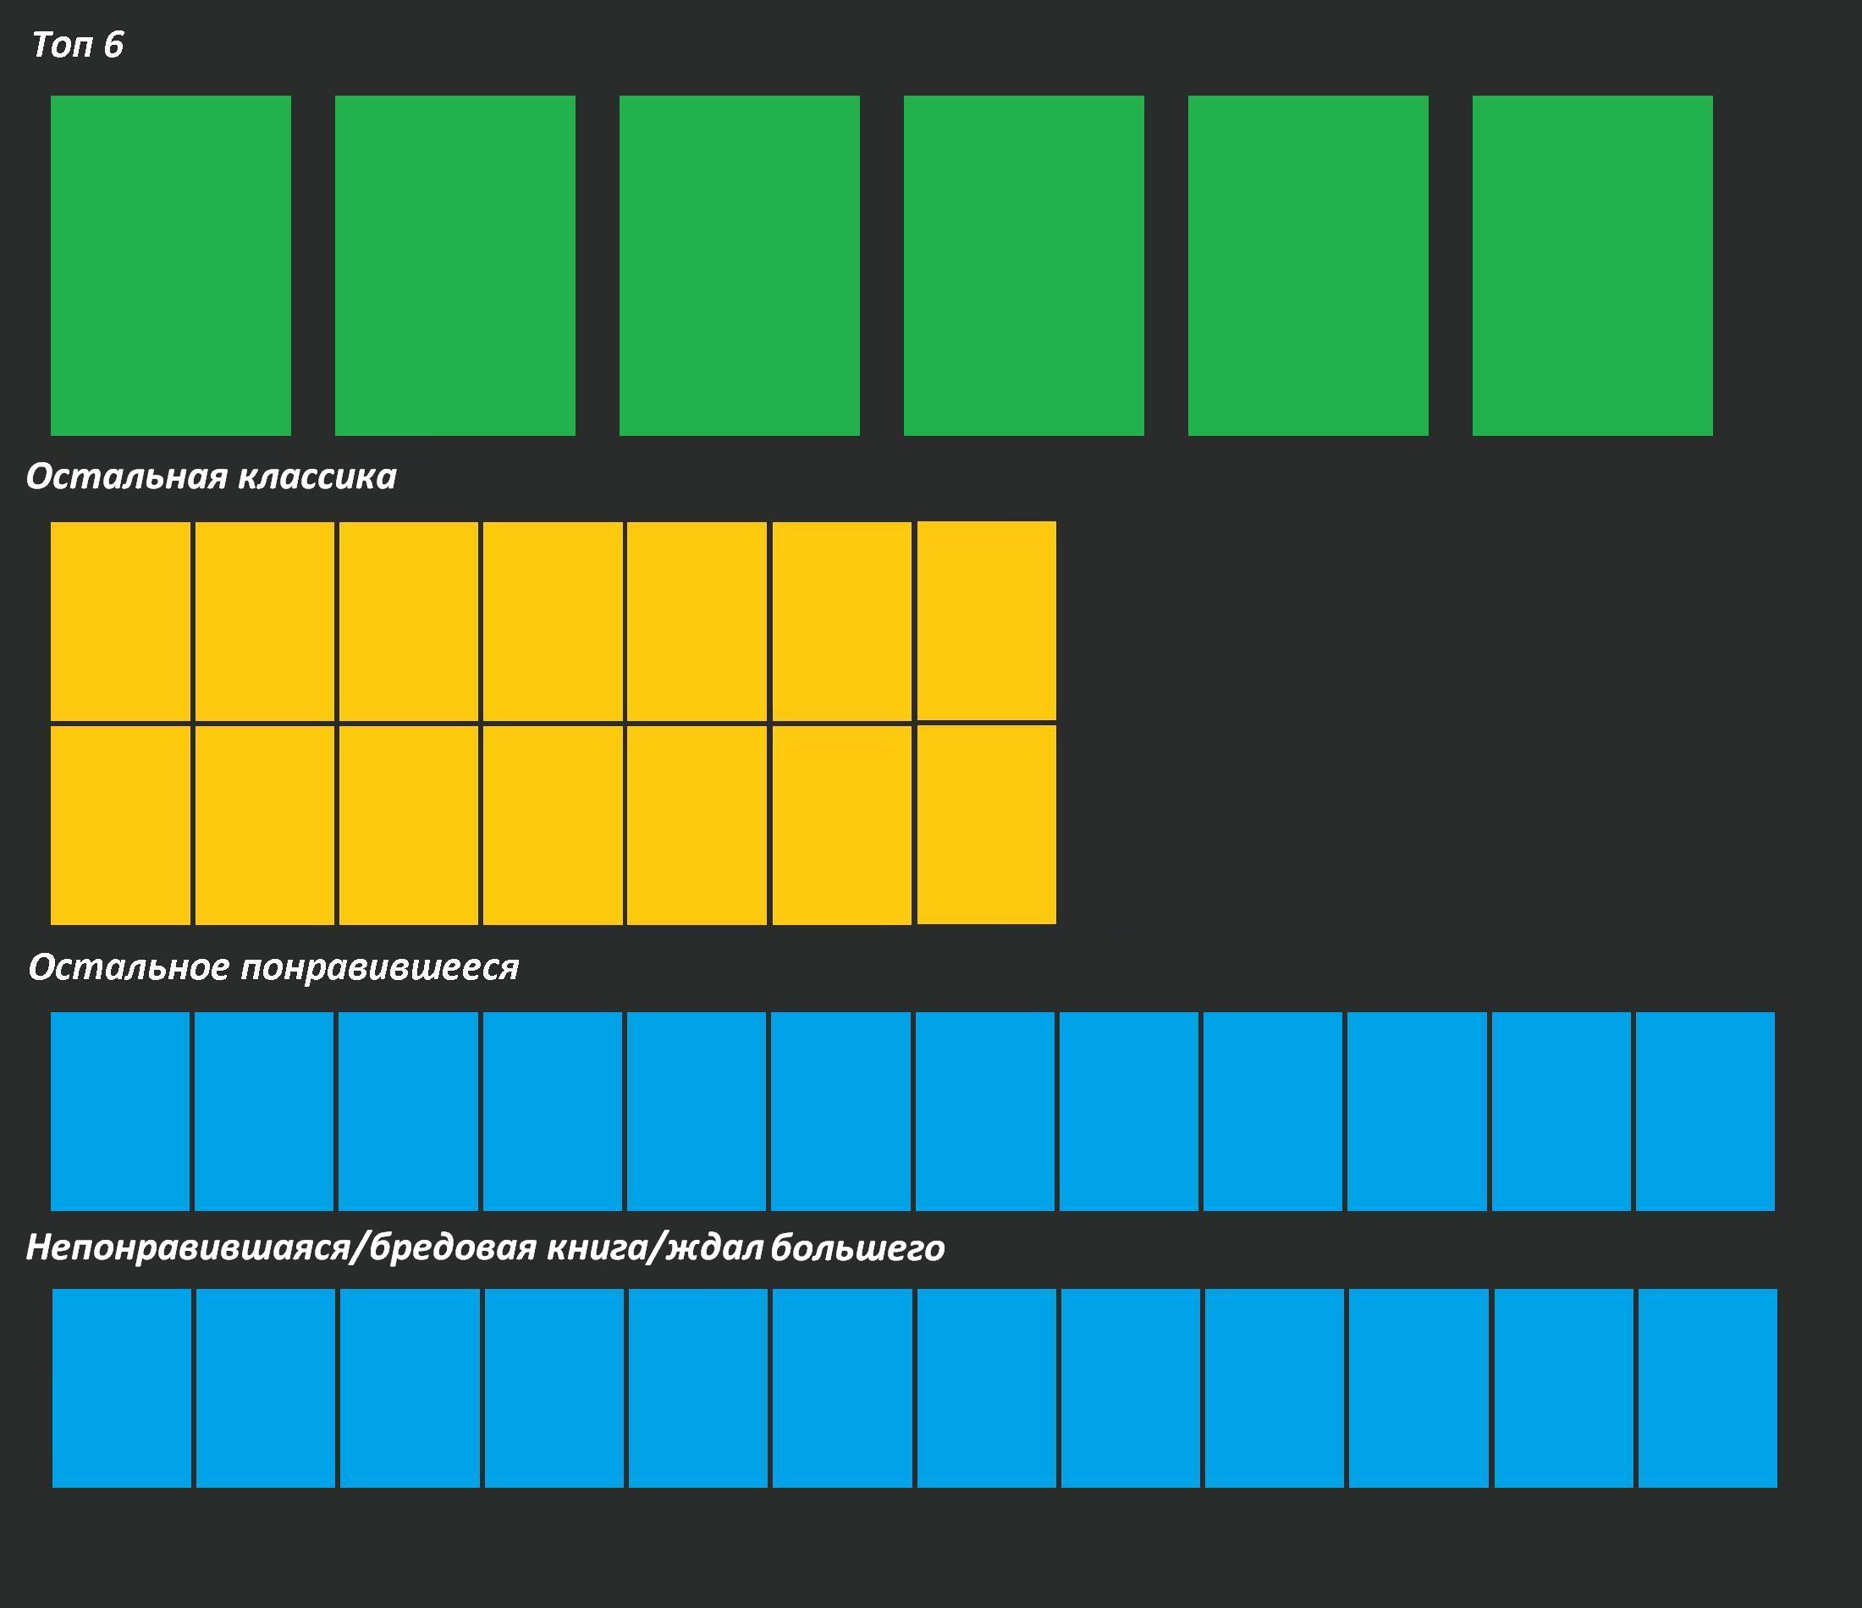1862x1608 pixels.
Task: Click the Остальная классика heading
Action: click(x=212, y=476)
